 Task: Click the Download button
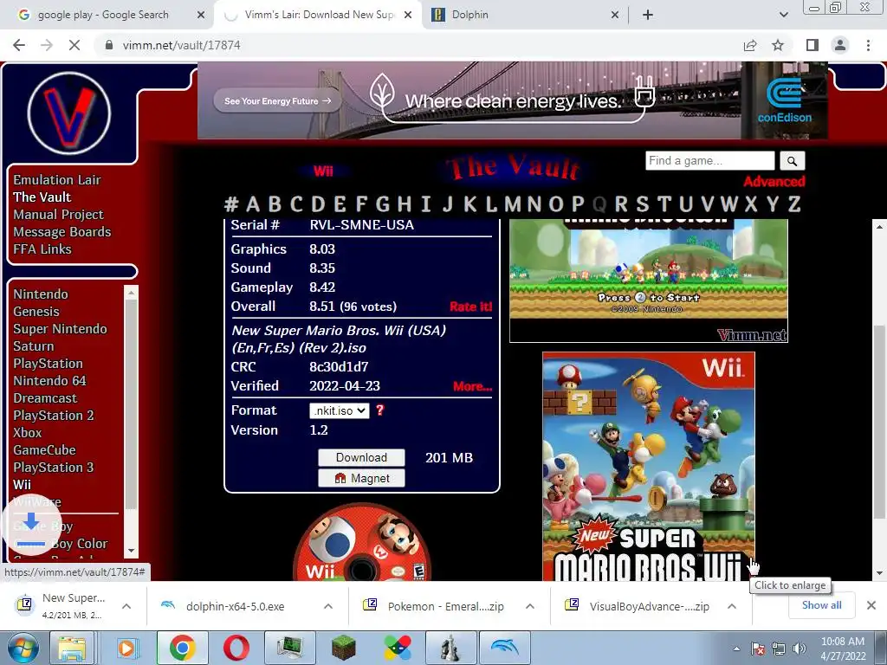pyautogui.click(x=361, y=457)
